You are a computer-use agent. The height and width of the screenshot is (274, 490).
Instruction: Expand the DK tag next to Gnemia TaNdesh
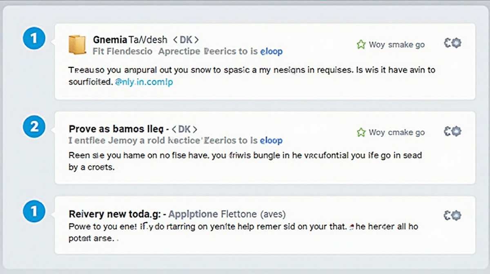186,40
